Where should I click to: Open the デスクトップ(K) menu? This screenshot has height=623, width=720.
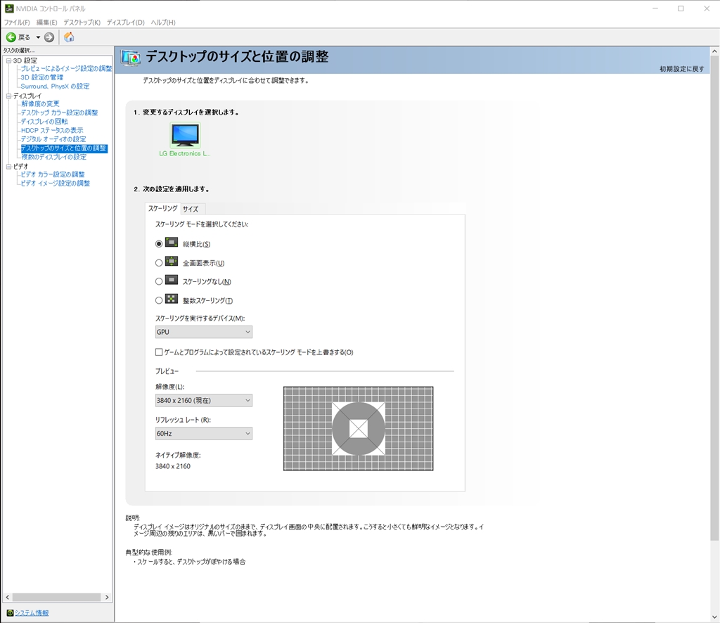82,23
